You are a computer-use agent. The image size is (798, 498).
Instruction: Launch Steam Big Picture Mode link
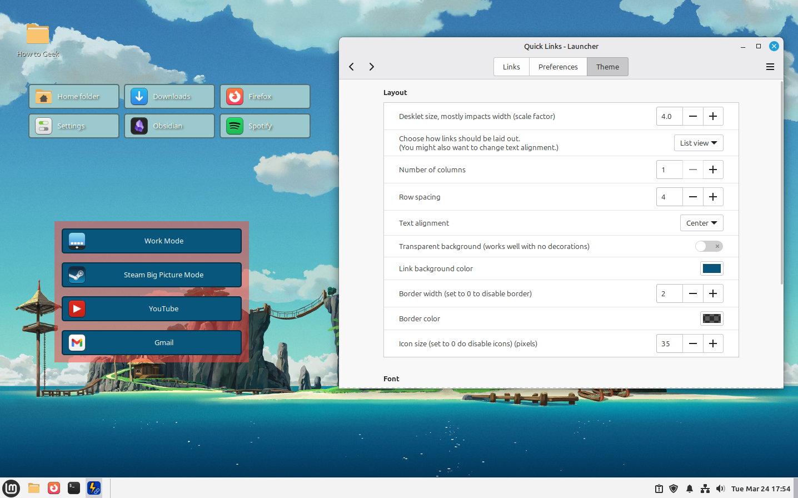click(152, 275)
